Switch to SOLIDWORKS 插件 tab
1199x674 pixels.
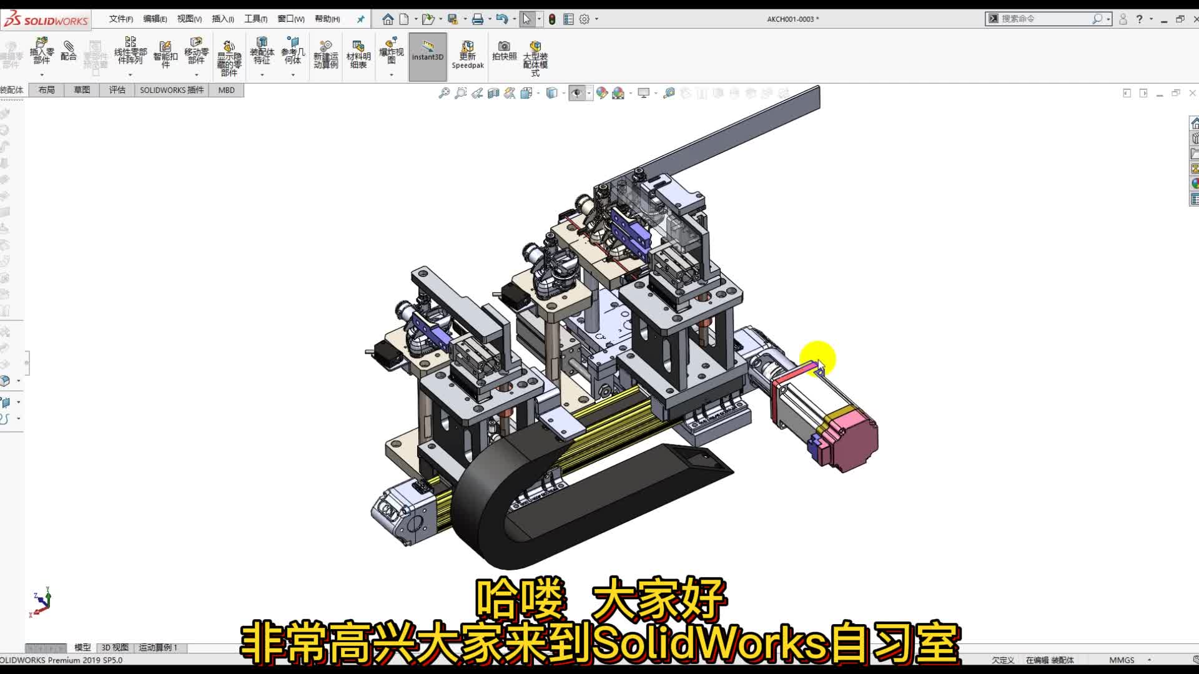click(172, 90)
